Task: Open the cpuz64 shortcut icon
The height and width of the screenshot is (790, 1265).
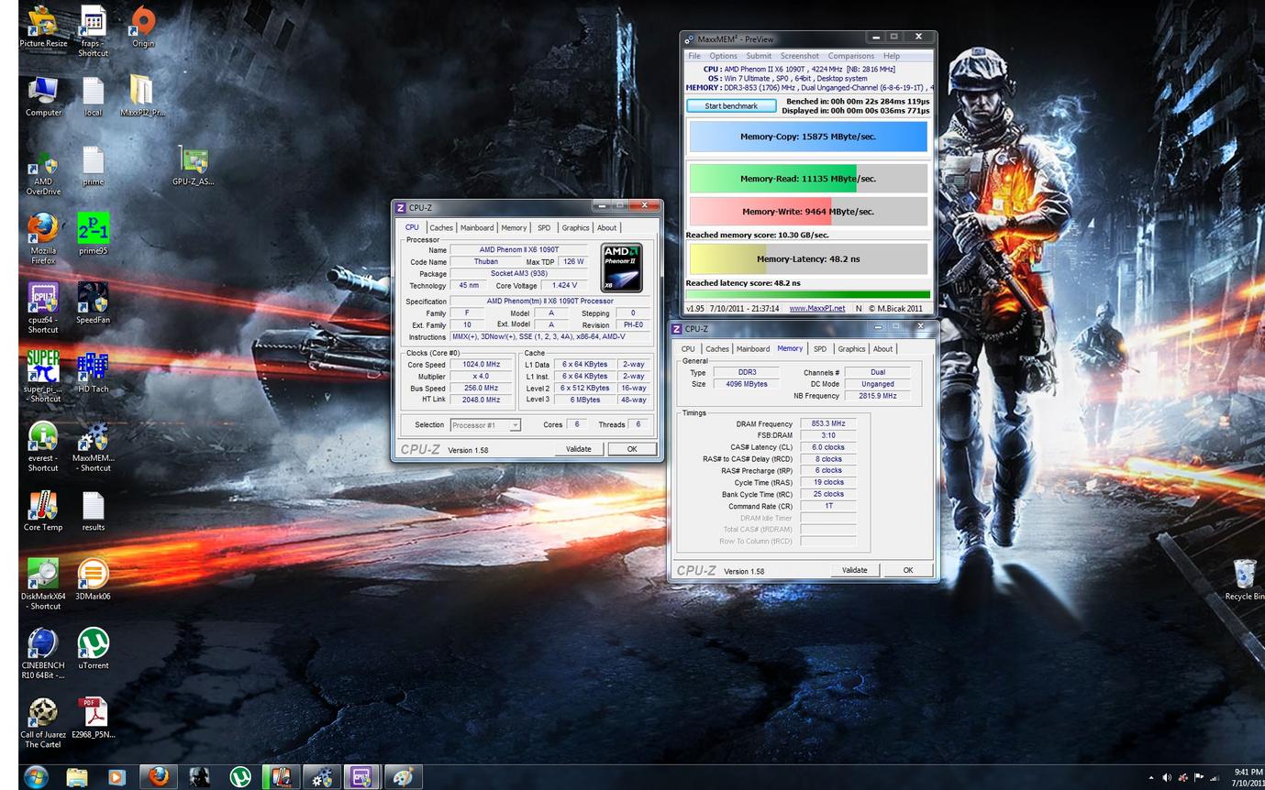Action: (x=43, y=309)
